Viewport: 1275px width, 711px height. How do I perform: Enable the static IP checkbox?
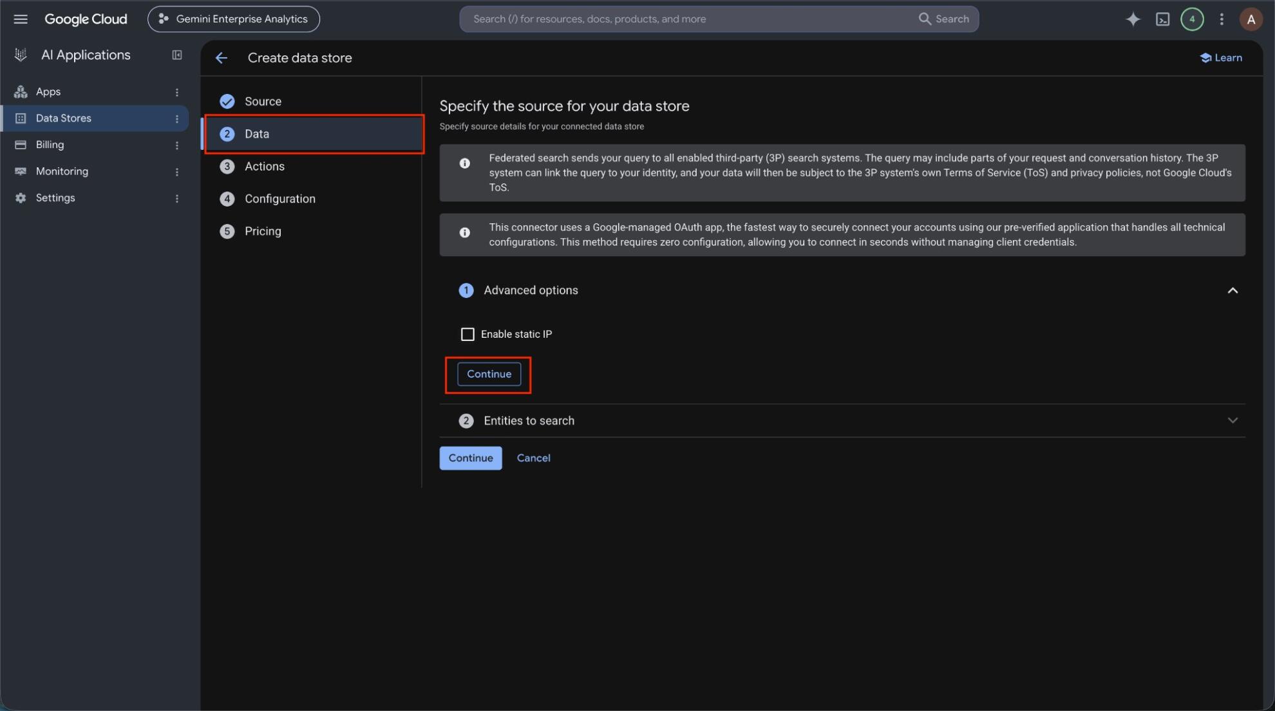tap(467, 334)
